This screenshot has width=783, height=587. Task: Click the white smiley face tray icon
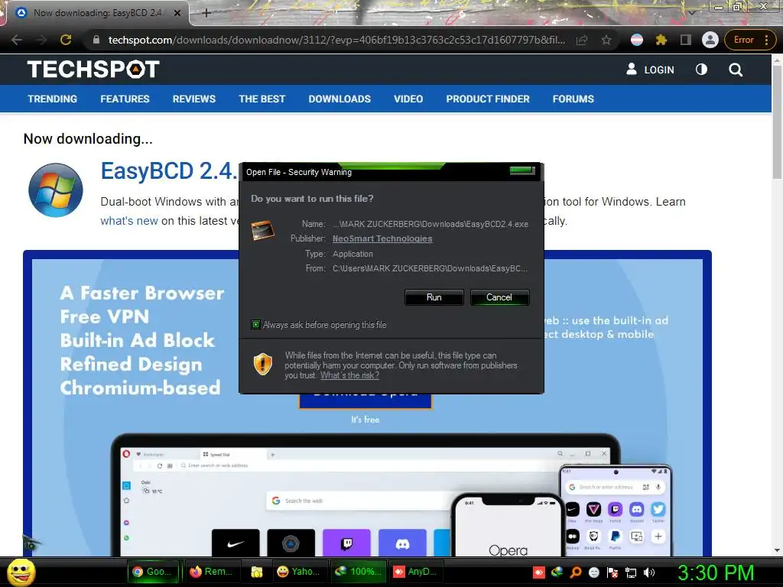(593, 572)
